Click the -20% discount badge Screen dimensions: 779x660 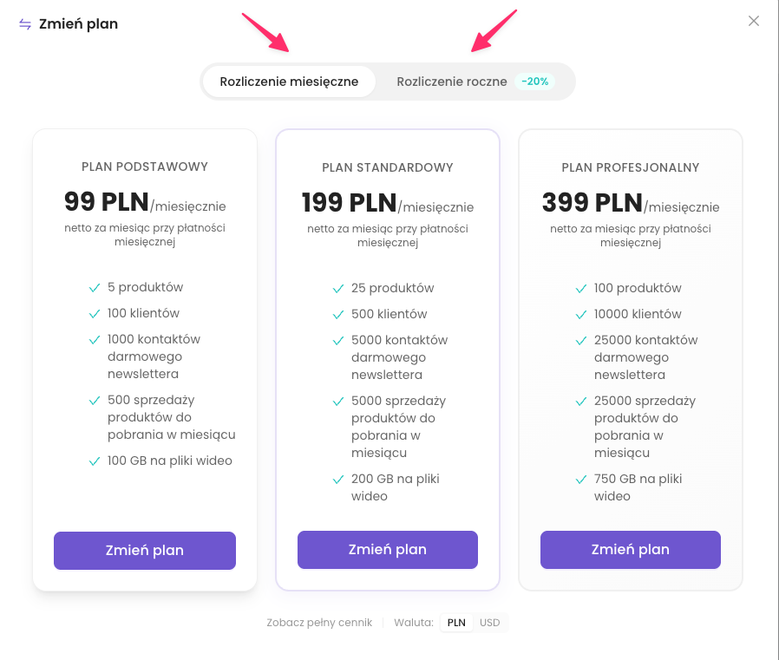click(535, 82)
